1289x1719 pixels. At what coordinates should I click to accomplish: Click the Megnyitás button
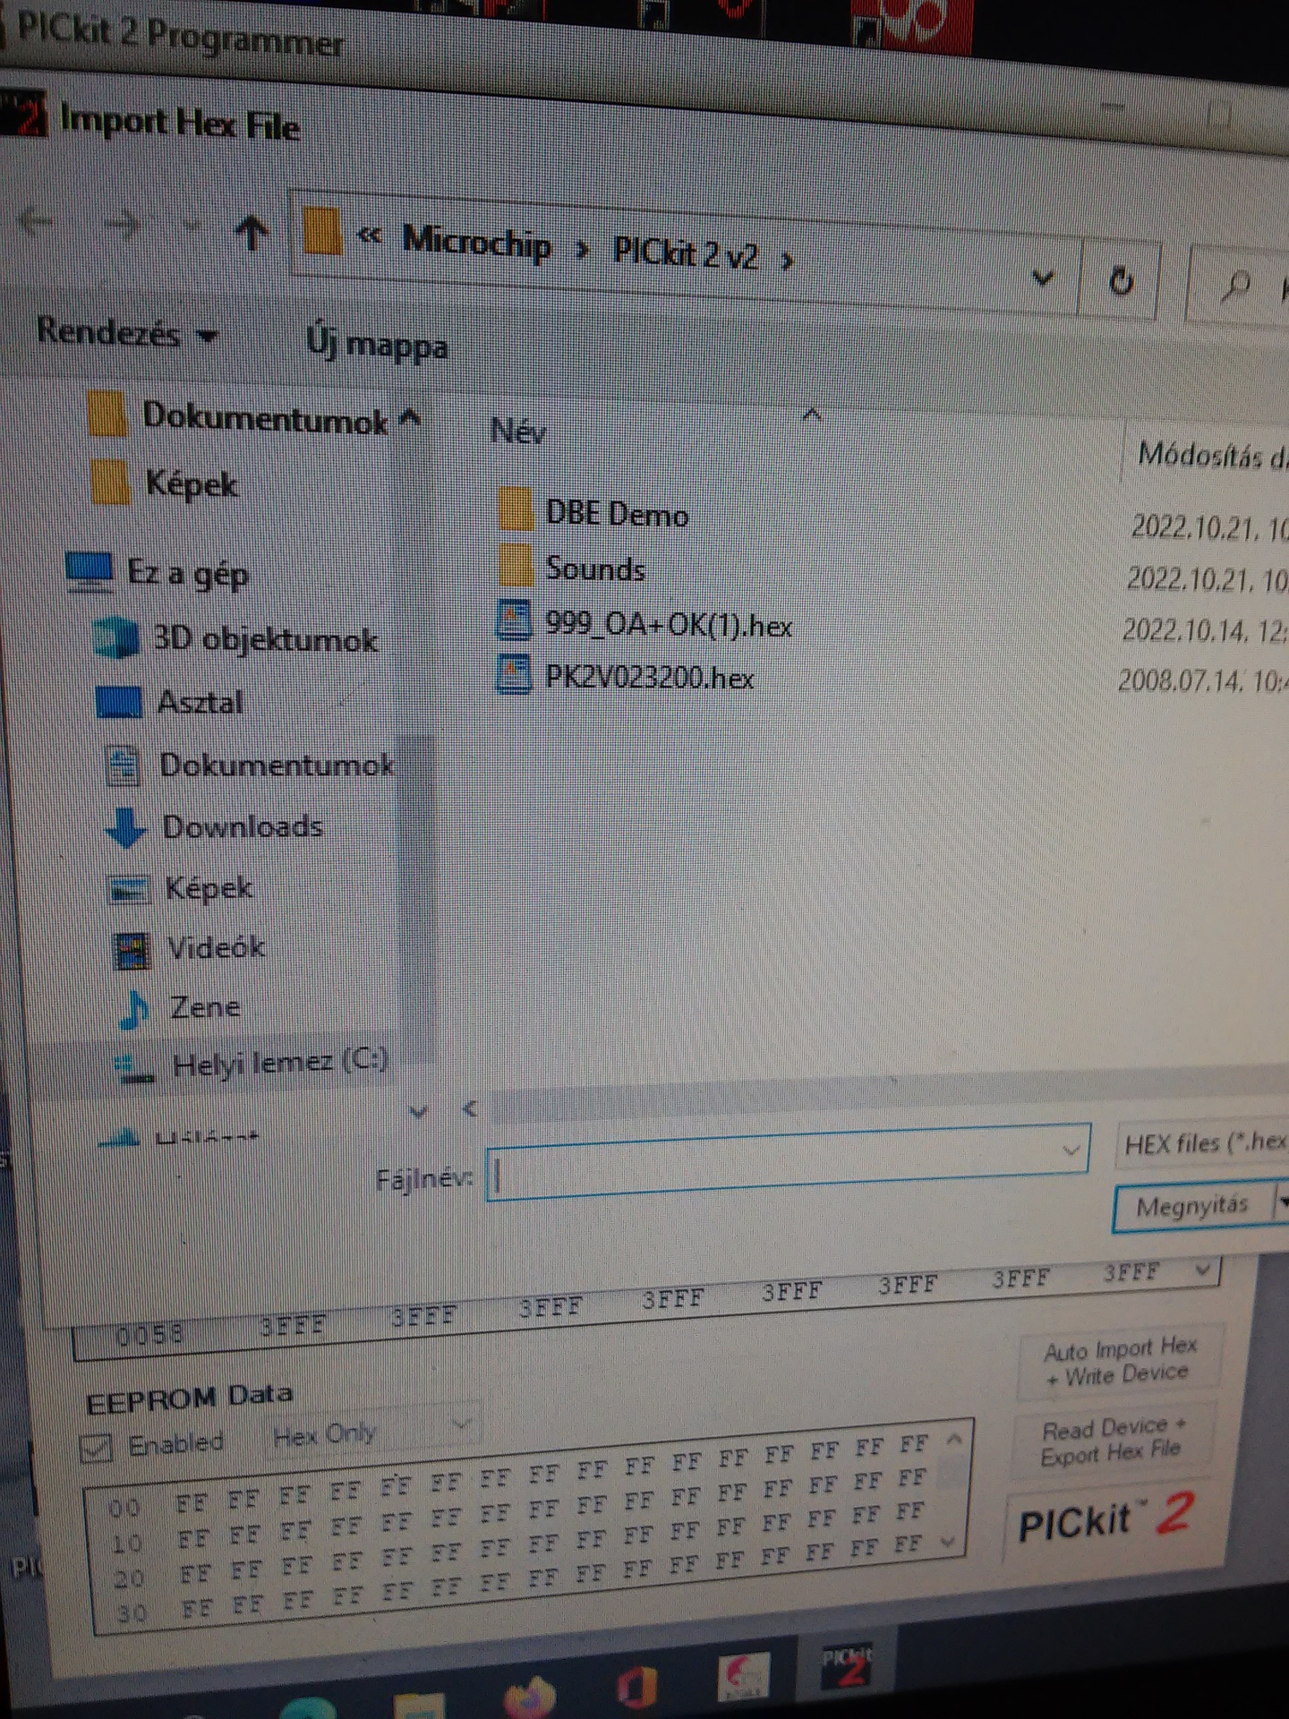(1192, 1206)
